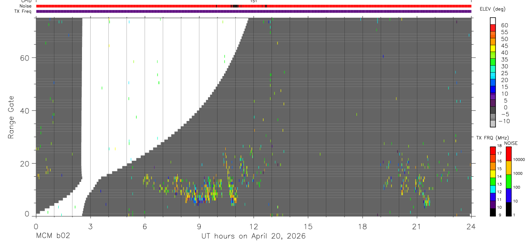Pick the red top segment of NOISE bar
530x245 pixels.
tap(508, 154)
